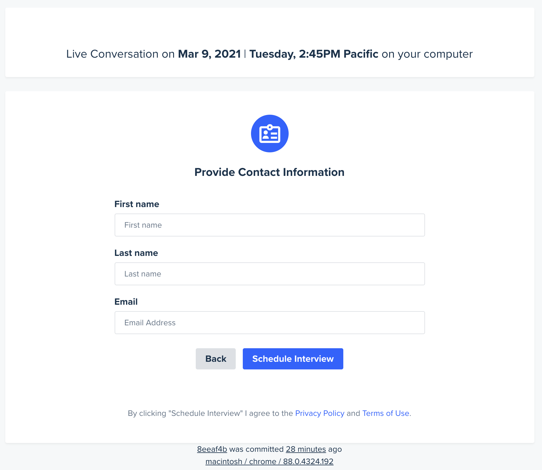Click the 'was committed' footer text
Image resolution: width=542 pixels, height=470 pixels.
click(x=256, y=449)
